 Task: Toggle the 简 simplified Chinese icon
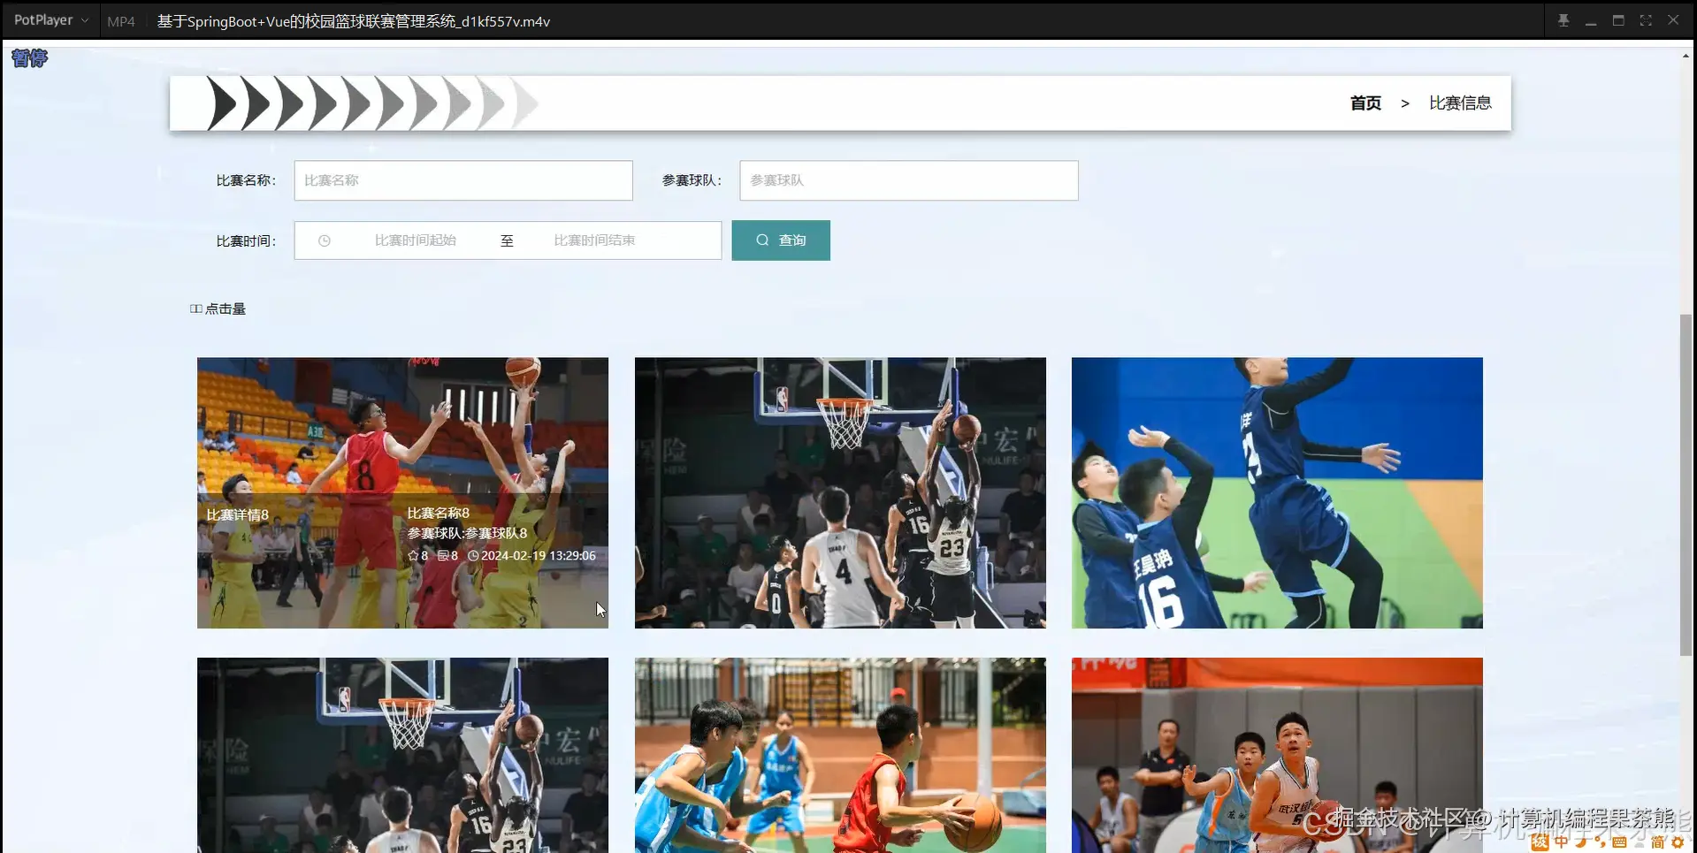(1657, 843)
